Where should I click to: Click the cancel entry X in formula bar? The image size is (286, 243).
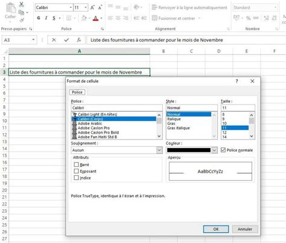click(x=54, y=40)
